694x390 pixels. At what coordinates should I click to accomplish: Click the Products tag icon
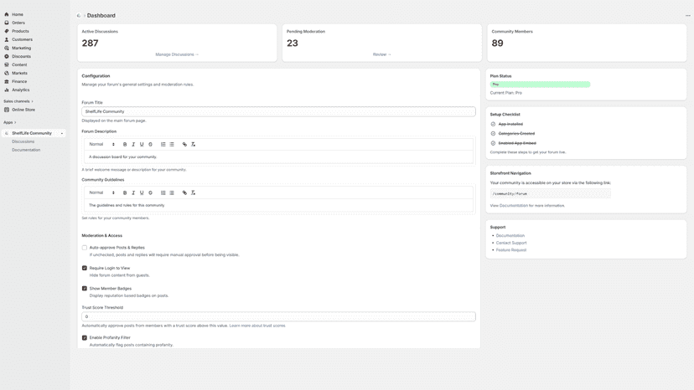(x=7, y=31)
